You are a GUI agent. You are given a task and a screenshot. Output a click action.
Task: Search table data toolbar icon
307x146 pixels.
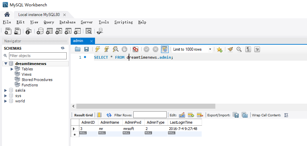pos(89,31)
